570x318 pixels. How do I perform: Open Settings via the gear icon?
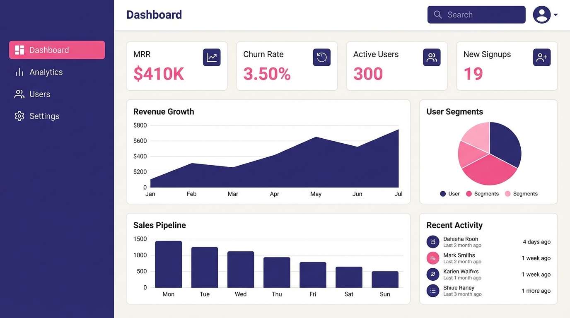[x=19, y=116]
